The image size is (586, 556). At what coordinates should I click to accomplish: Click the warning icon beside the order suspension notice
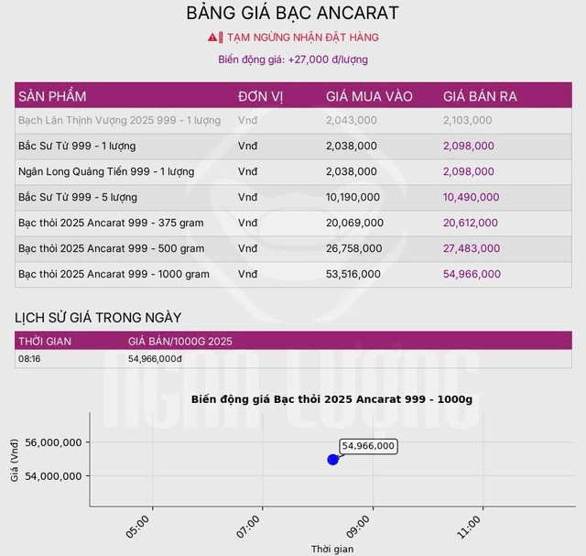[215, 38]
